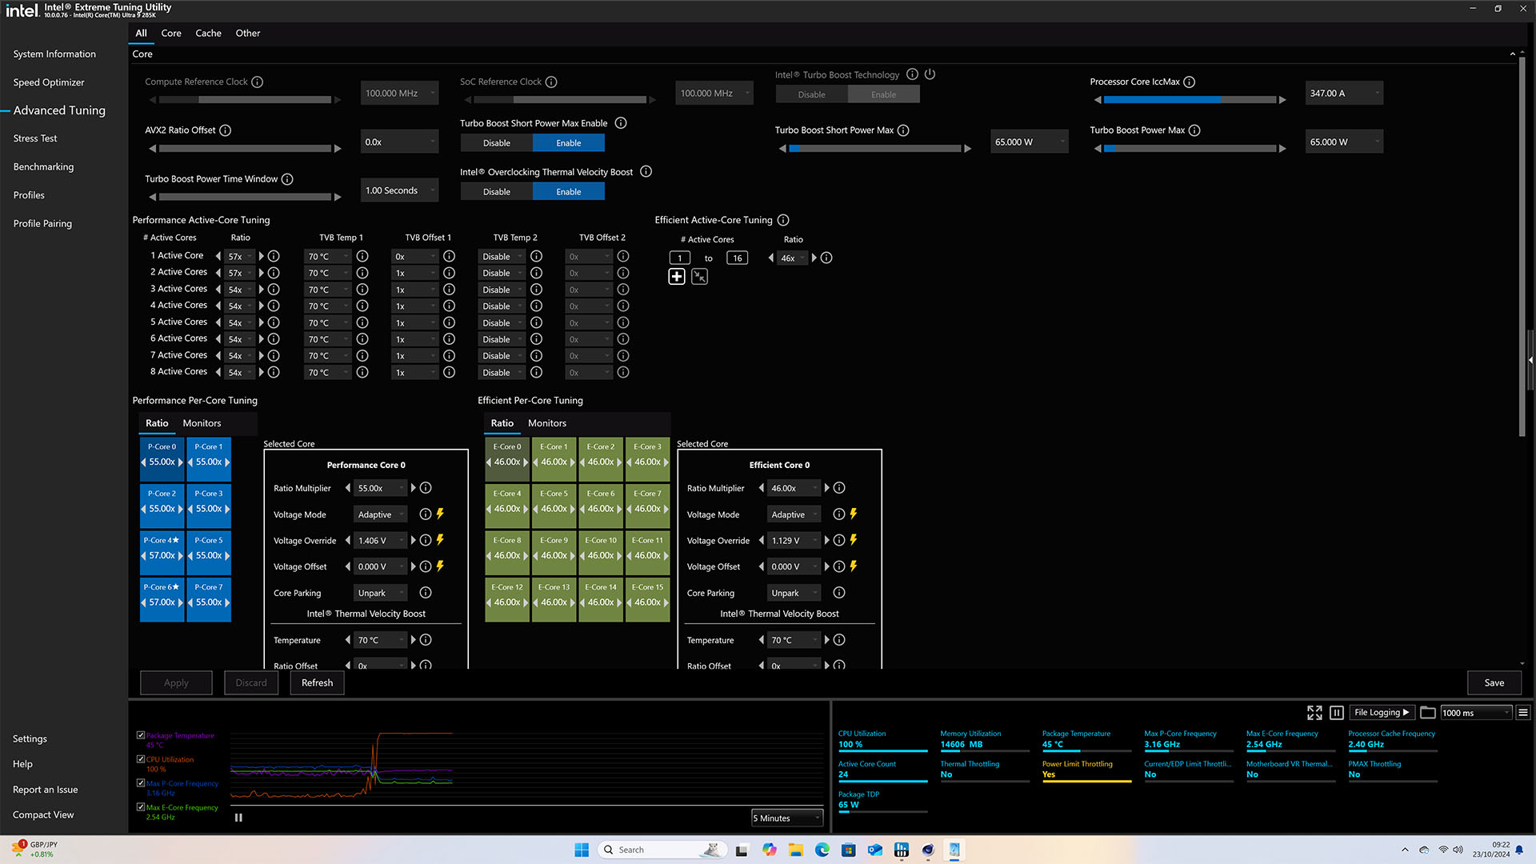Open the 1 Active Core ratio 57x dropdown
The height and width of the screenshot is (864, 1536).
[x=240, y=257]
